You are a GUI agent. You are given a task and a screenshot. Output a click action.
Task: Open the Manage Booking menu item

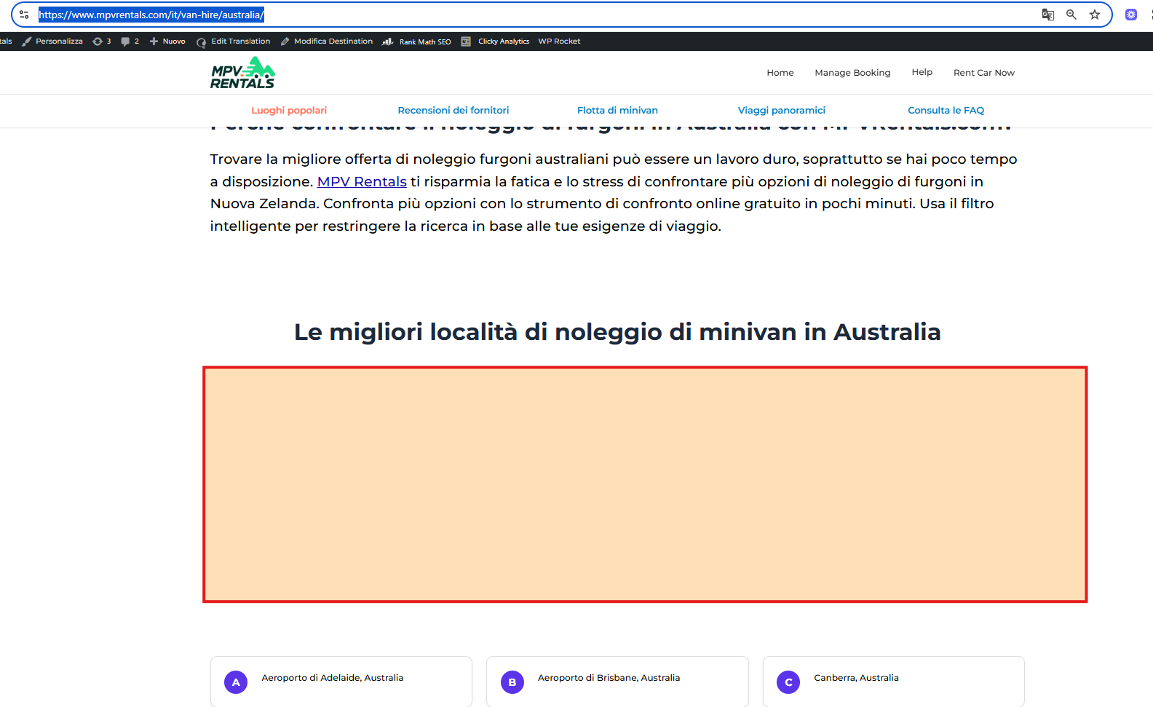[x=852, y=73]
